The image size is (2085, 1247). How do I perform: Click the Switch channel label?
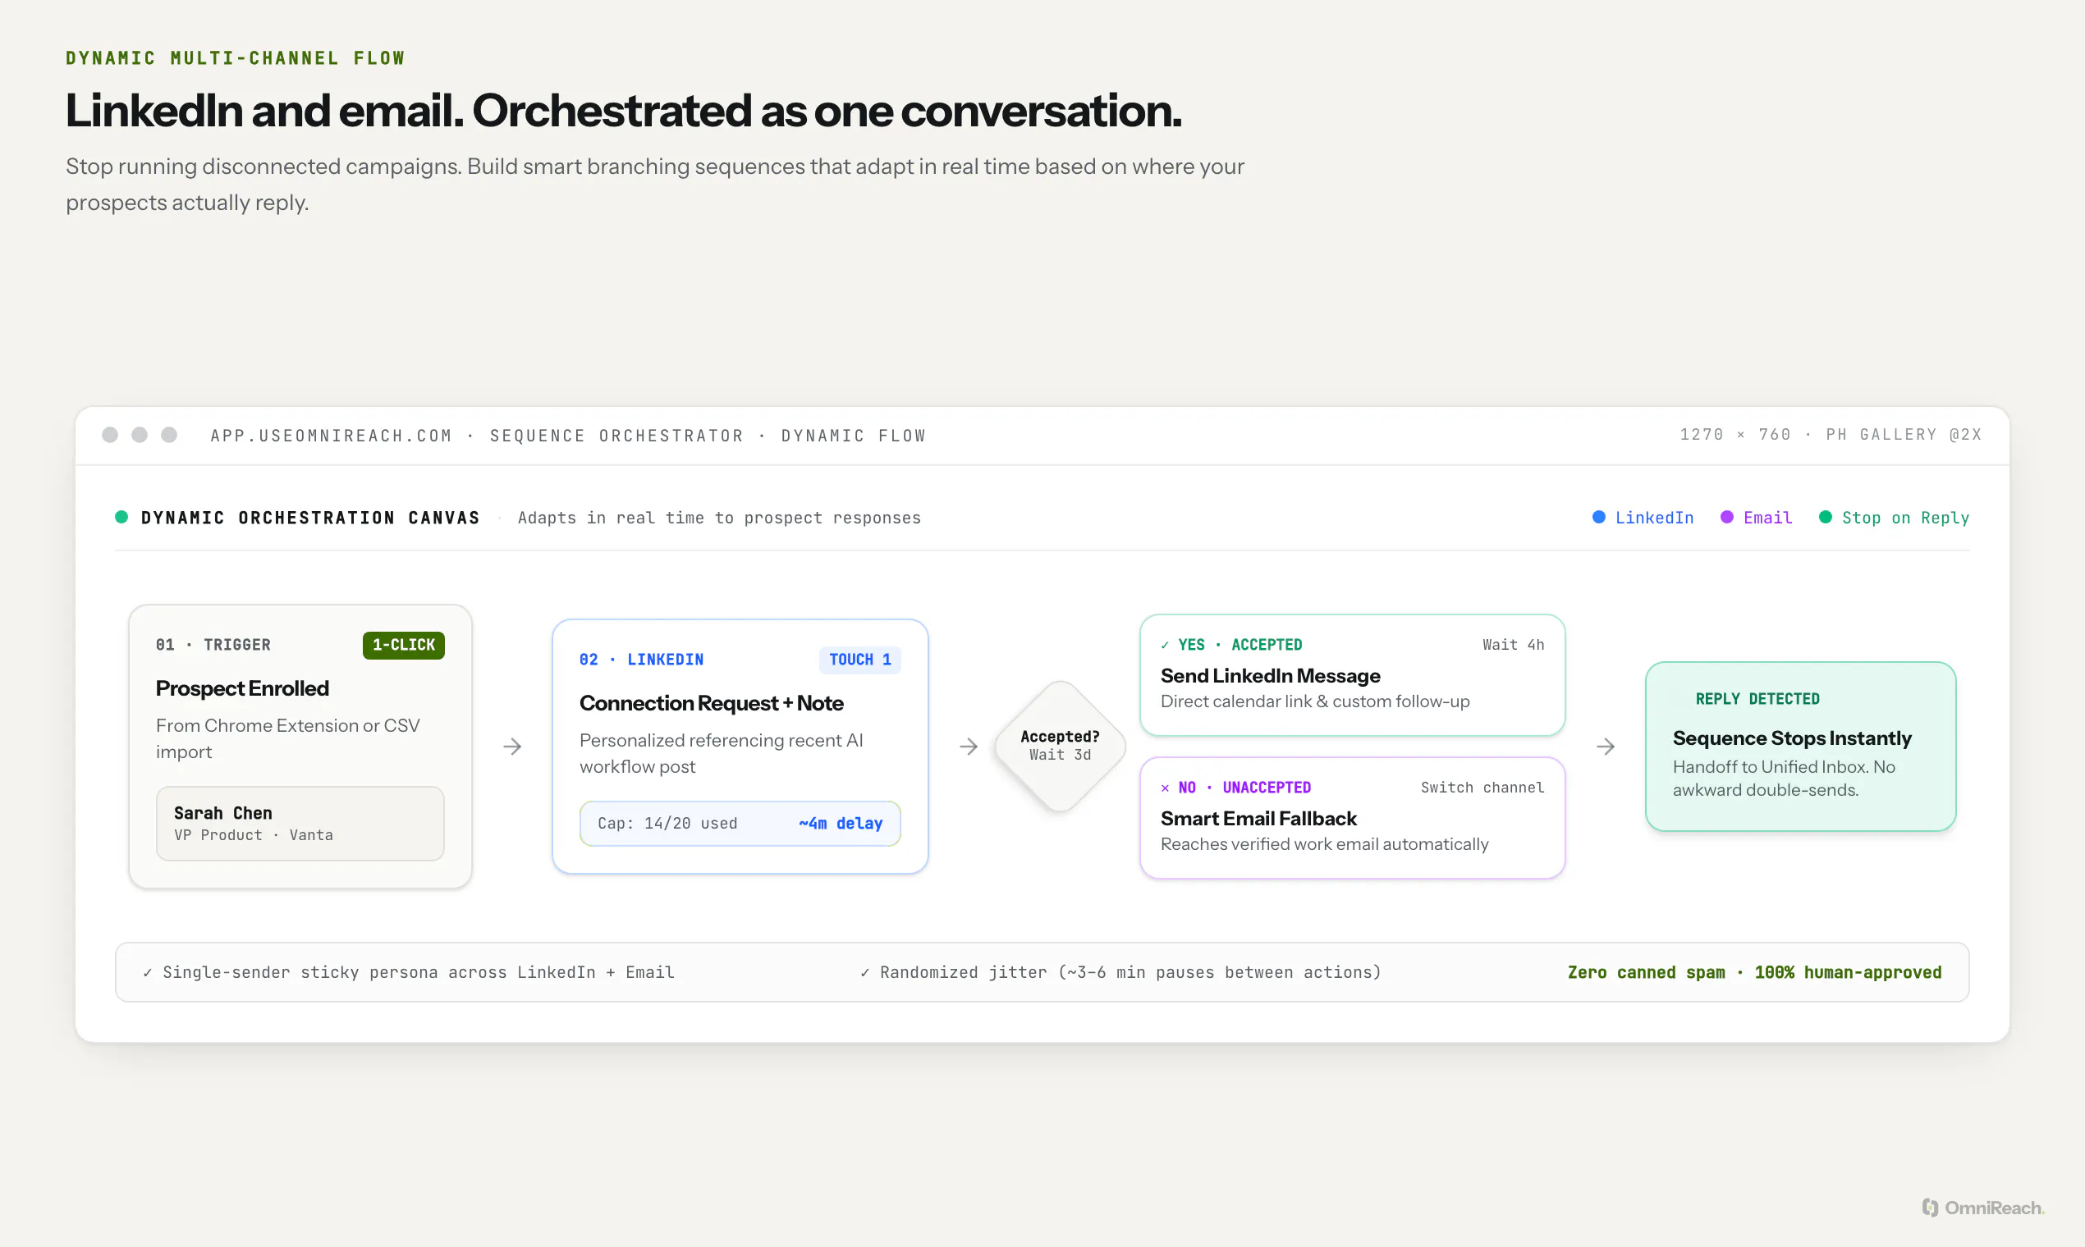(1482, 788)
